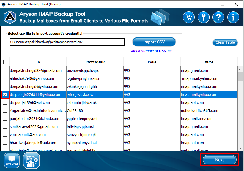This screenshot has height=171, width=244.
Task: Open the Buy Now cart icon
Action: tap(189, 17)
